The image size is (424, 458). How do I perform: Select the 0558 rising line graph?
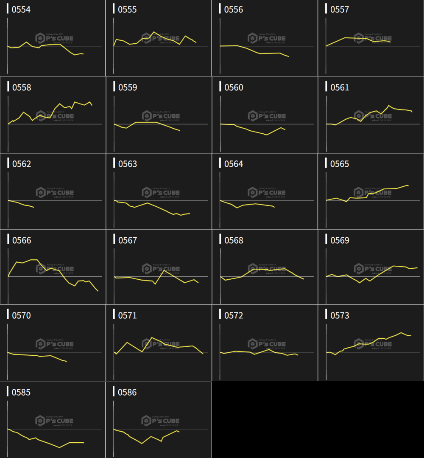point(53,115)
